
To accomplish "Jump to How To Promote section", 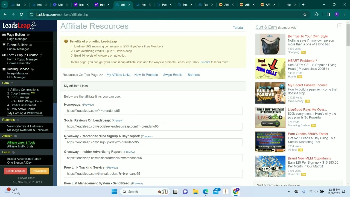I will 146,75.
